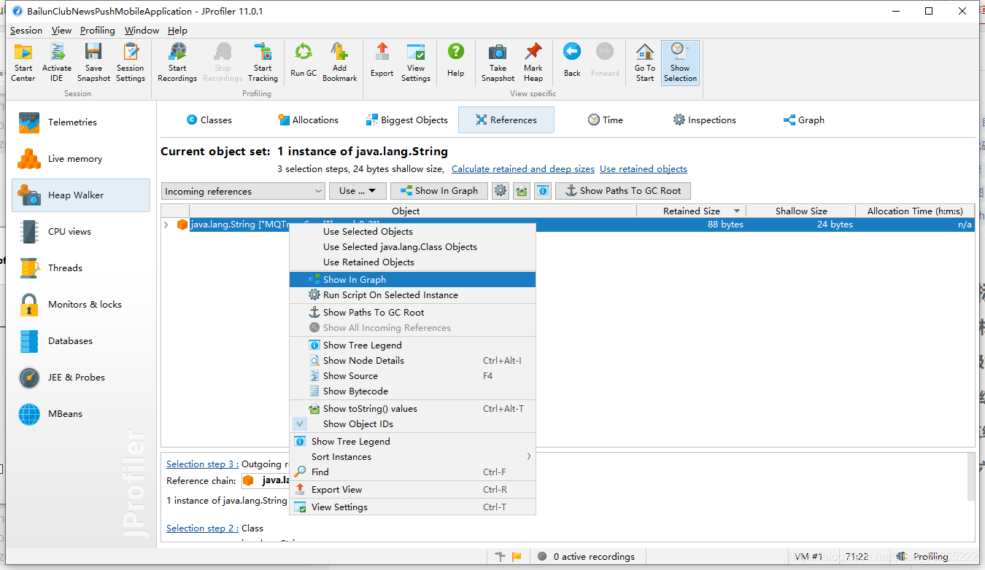This screenshot has height=570, width=985.
Task: Click the Mark Heap toolbar icon
Action: (x=533, y=62)
